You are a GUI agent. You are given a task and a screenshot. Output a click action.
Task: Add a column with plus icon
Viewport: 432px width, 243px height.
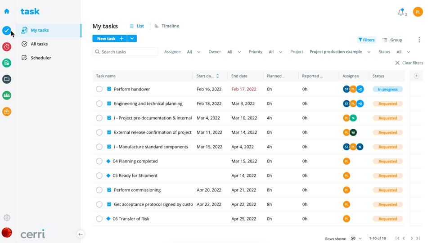point(416,76)
